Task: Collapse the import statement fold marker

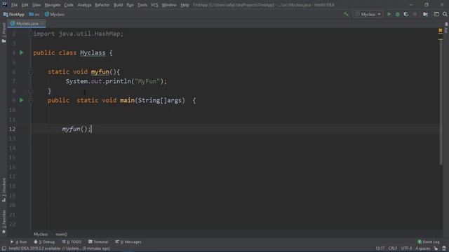Action: 30,34
